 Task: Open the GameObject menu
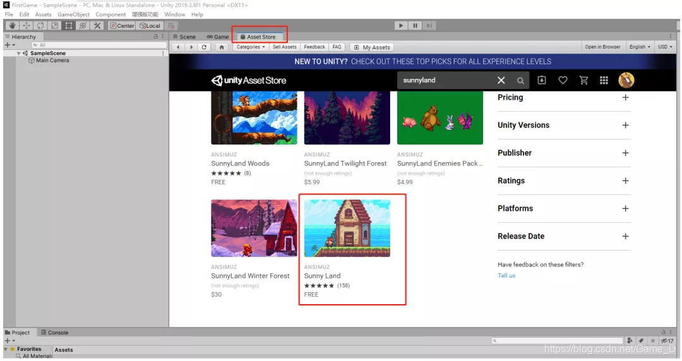[x=73, y=15]
